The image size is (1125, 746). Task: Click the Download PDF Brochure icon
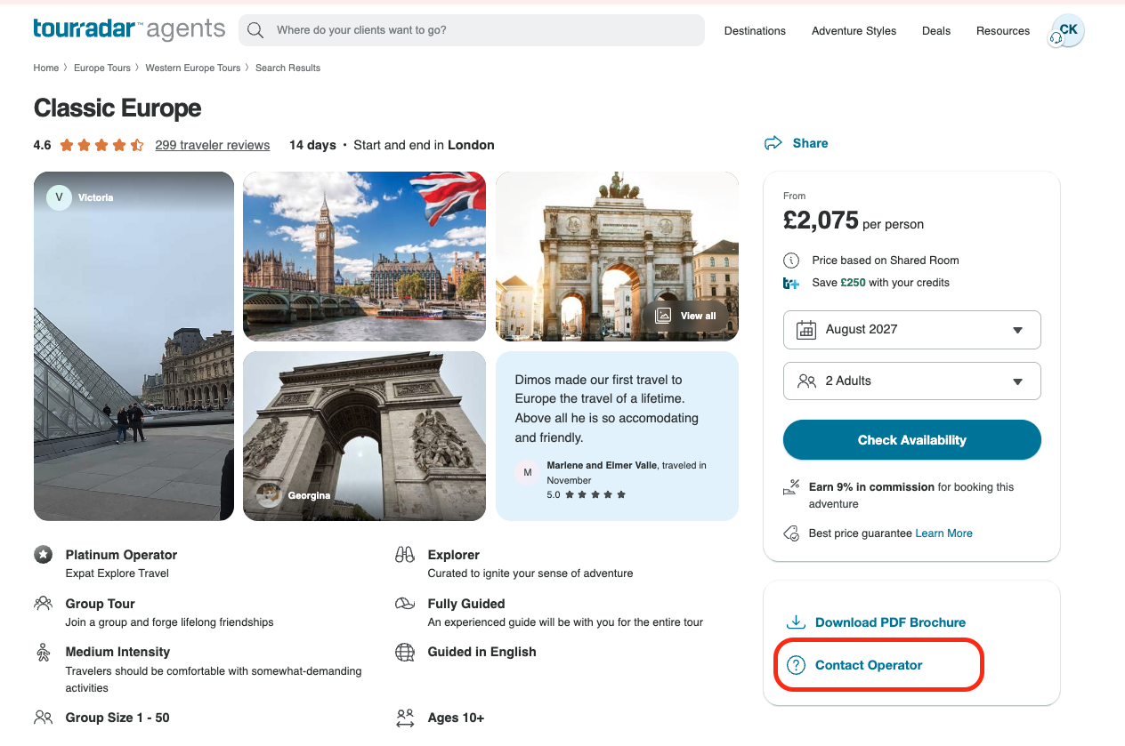(x=796, y=622)
